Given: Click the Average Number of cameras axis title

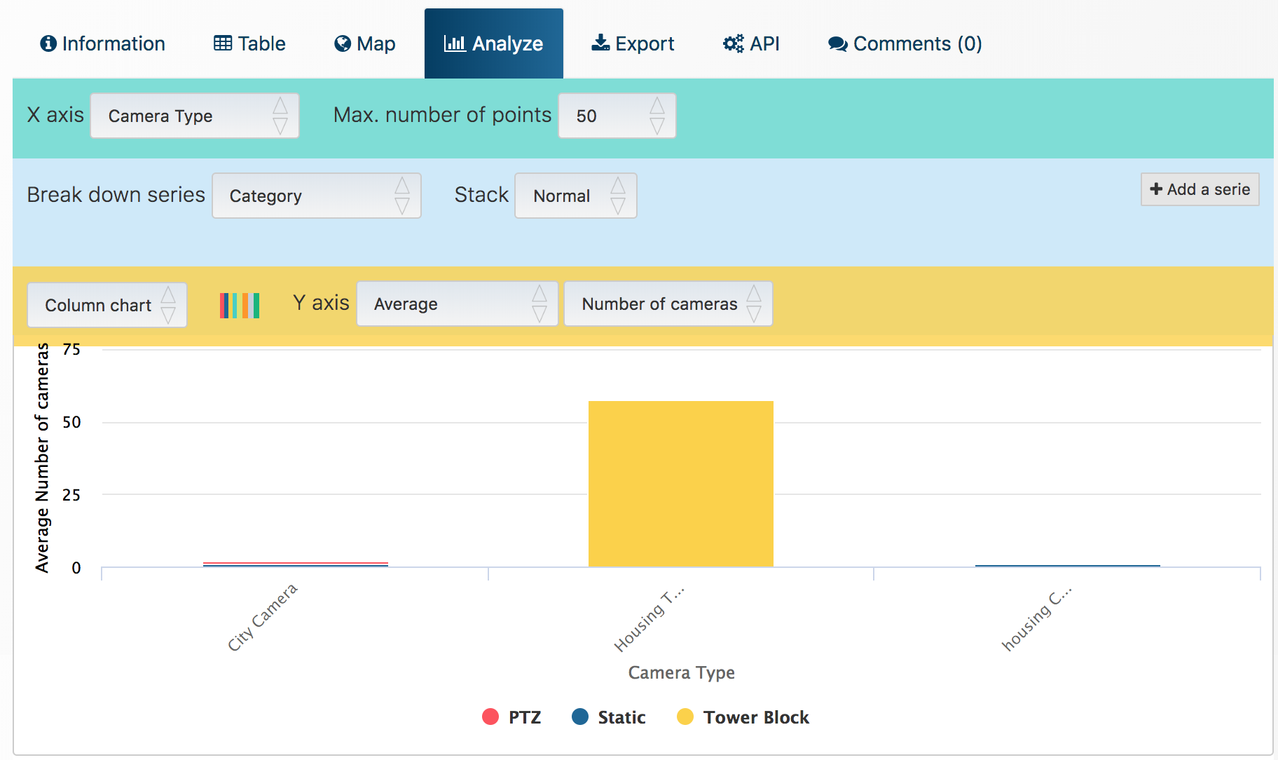Looking at the screenshot, I should [43, 458].
